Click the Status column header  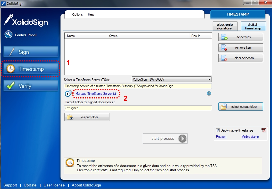[148, 36]
